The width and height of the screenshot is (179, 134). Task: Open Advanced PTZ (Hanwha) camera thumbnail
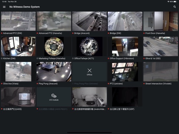coord(54,21)
